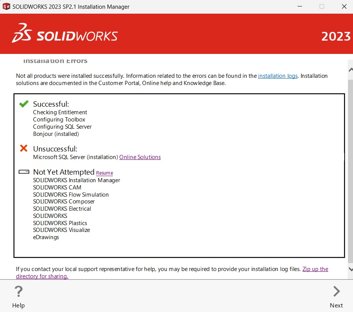353x312 pixels.
Task: Select the eDrawings entry
Action: (46, 237)
